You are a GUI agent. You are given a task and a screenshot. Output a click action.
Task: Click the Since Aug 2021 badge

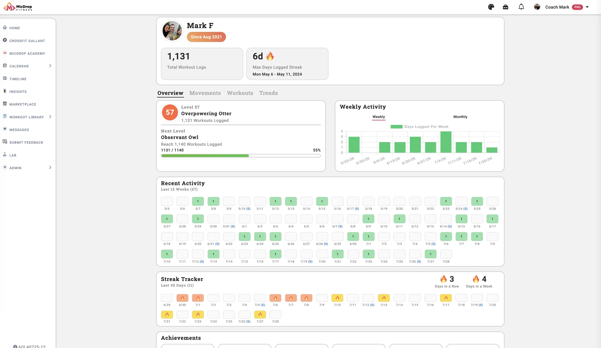point(206,37)
